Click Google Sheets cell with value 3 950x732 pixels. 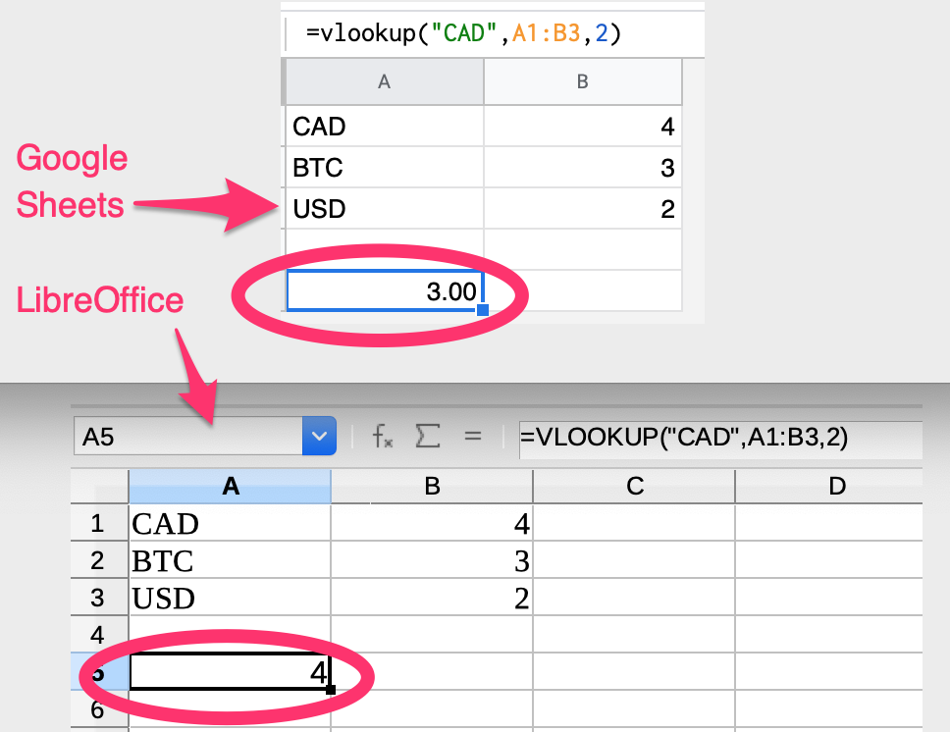(x=583, y=168)
